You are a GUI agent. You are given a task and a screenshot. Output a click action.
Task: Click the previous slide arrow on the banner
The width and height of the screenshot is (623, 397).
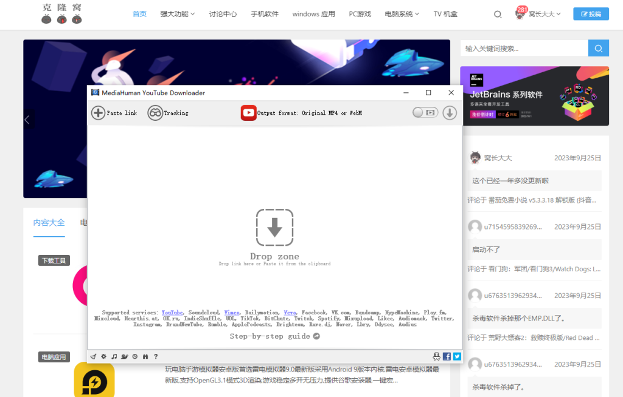27,120
